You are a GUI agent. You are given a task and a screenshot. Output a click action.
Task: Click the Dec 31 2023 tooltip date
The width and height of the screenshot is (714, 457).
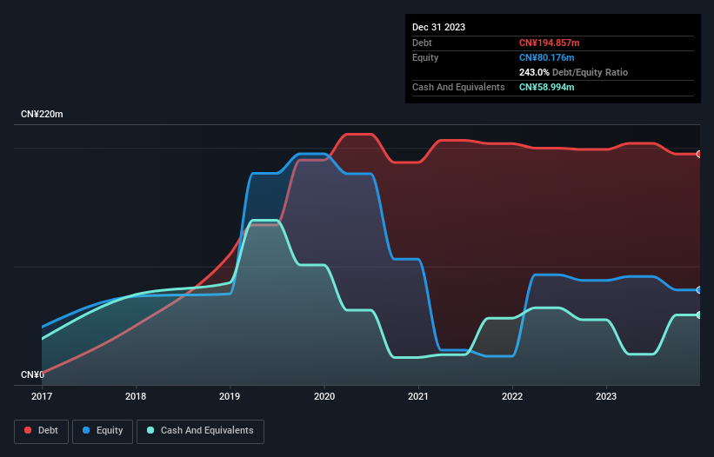point(438,27)
